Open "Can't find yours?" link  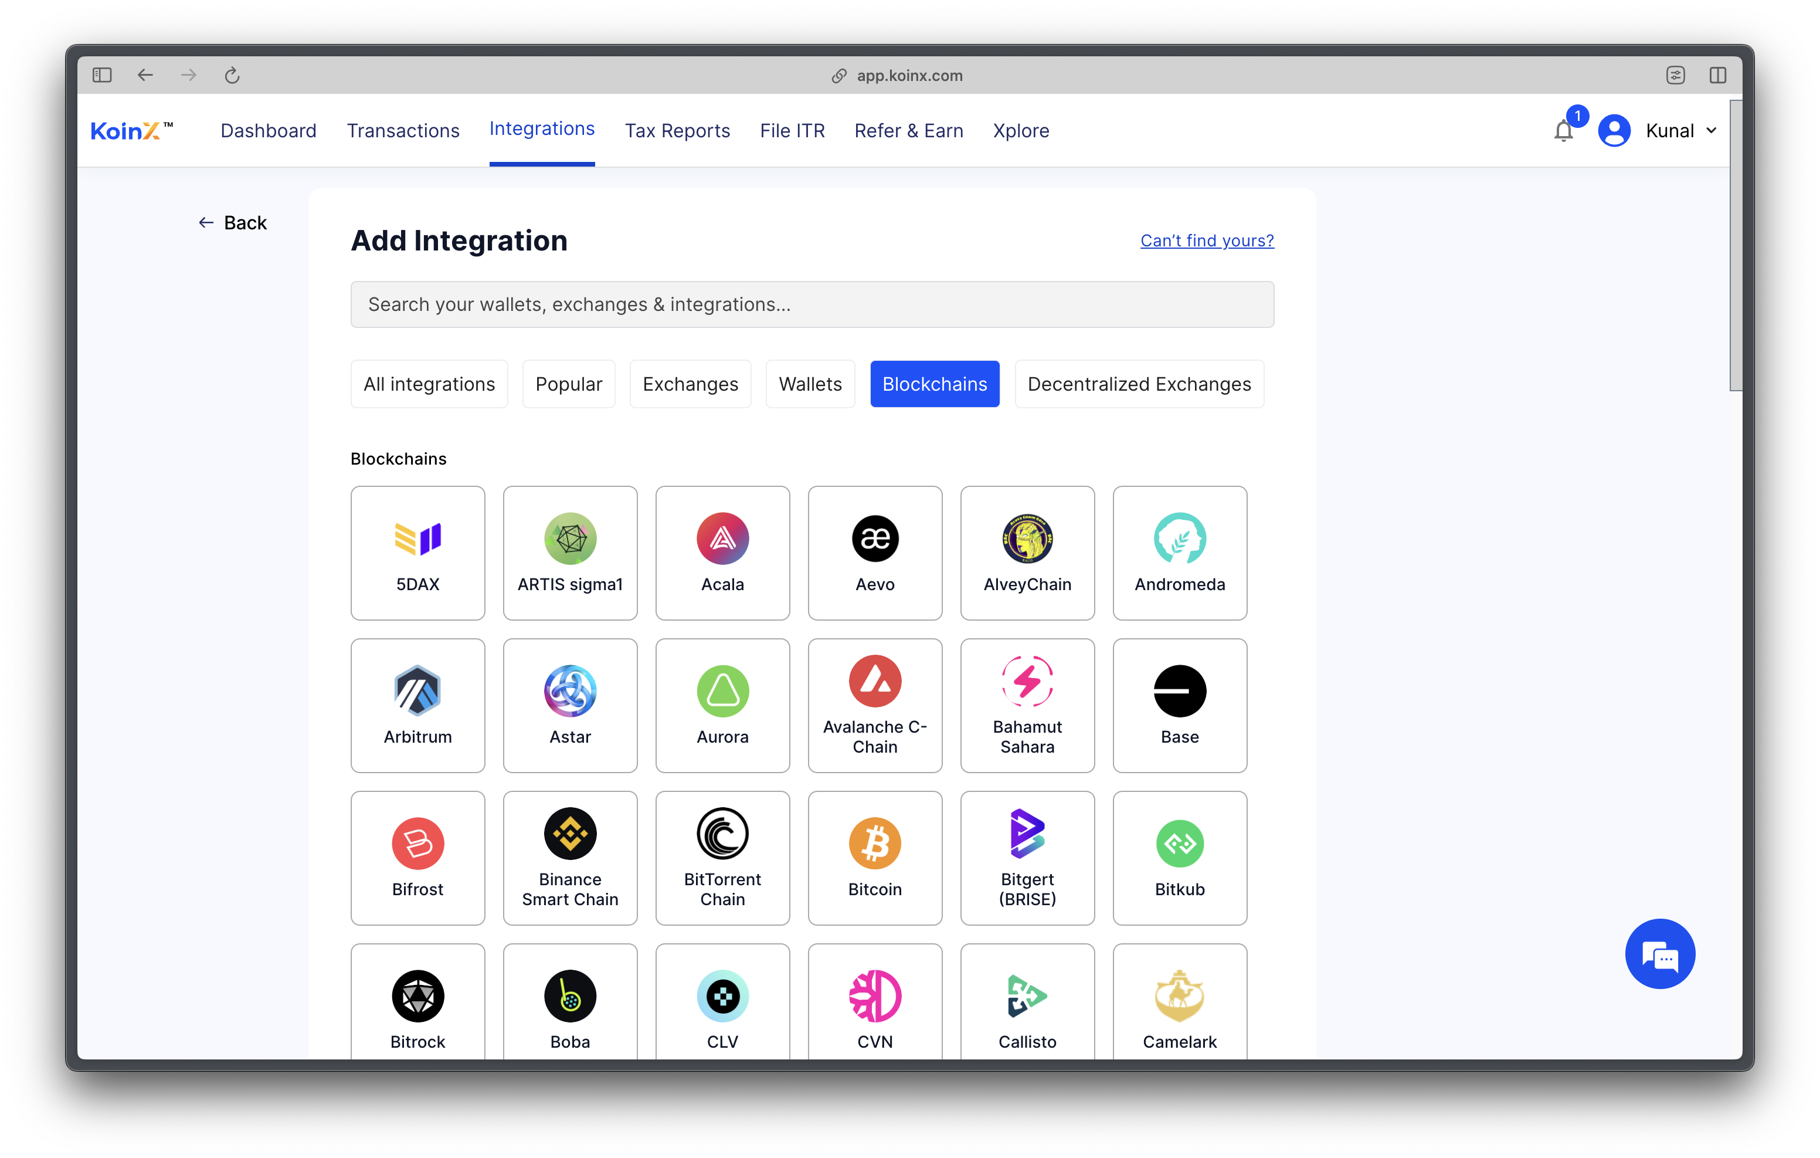pos(1206,241)
